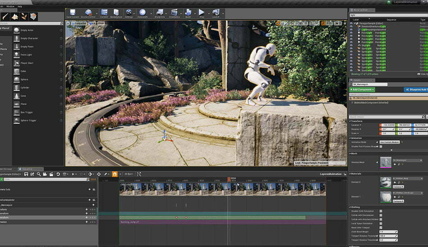Image resolution: width=428 pixels, height=247 pixels.
Task: Toggle visibility eye of DirectionalLight row
Action: point(351,27)
